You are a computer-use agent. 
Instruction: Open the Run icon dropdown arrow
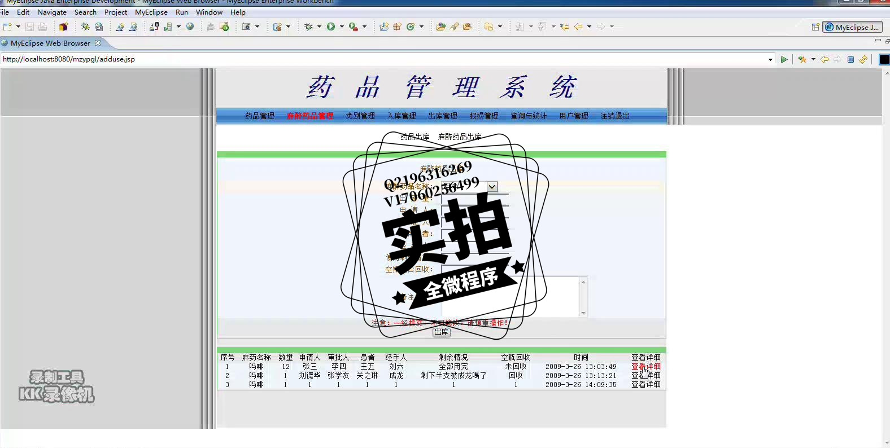pos(342,27)
